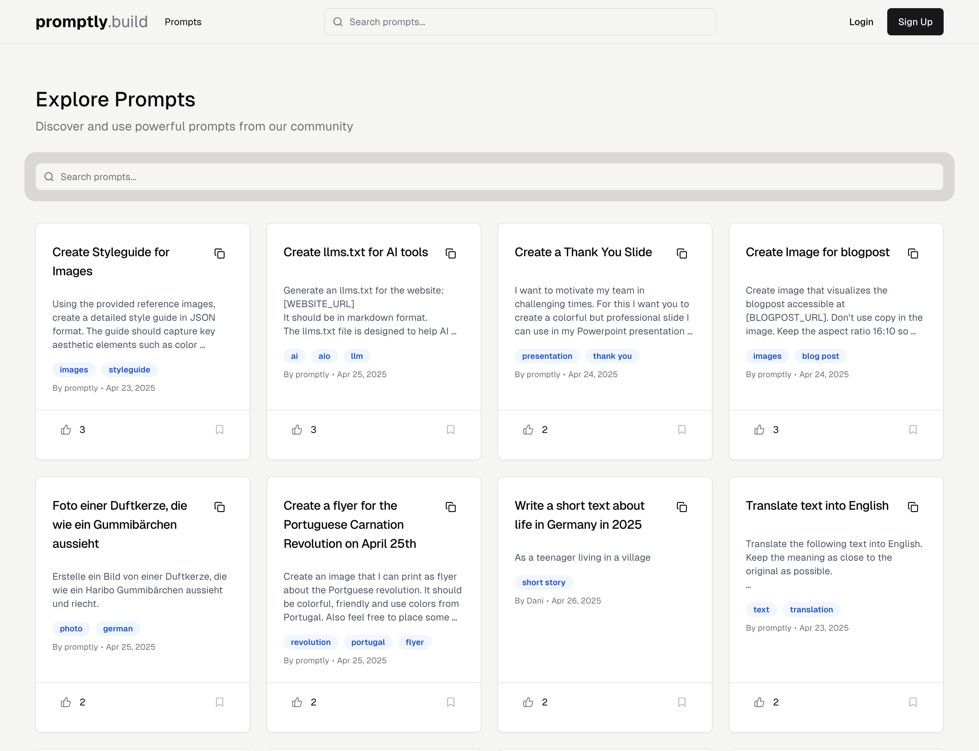This screenshot has width=979, height=751.
Task: Filter by the llm tag
Action: (x=357, y=356)
